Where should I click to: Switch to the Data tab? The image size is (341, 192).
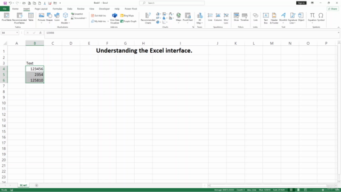[x=70, y=9]
